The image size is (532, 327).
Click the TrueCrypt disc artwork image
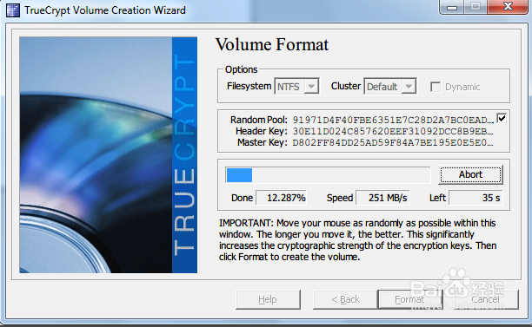(x=109, y=155)
